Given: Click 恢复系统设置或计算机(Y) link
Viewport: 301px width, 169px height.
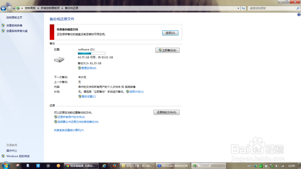Looking at the screenshot, I should (x=69, y=130).
